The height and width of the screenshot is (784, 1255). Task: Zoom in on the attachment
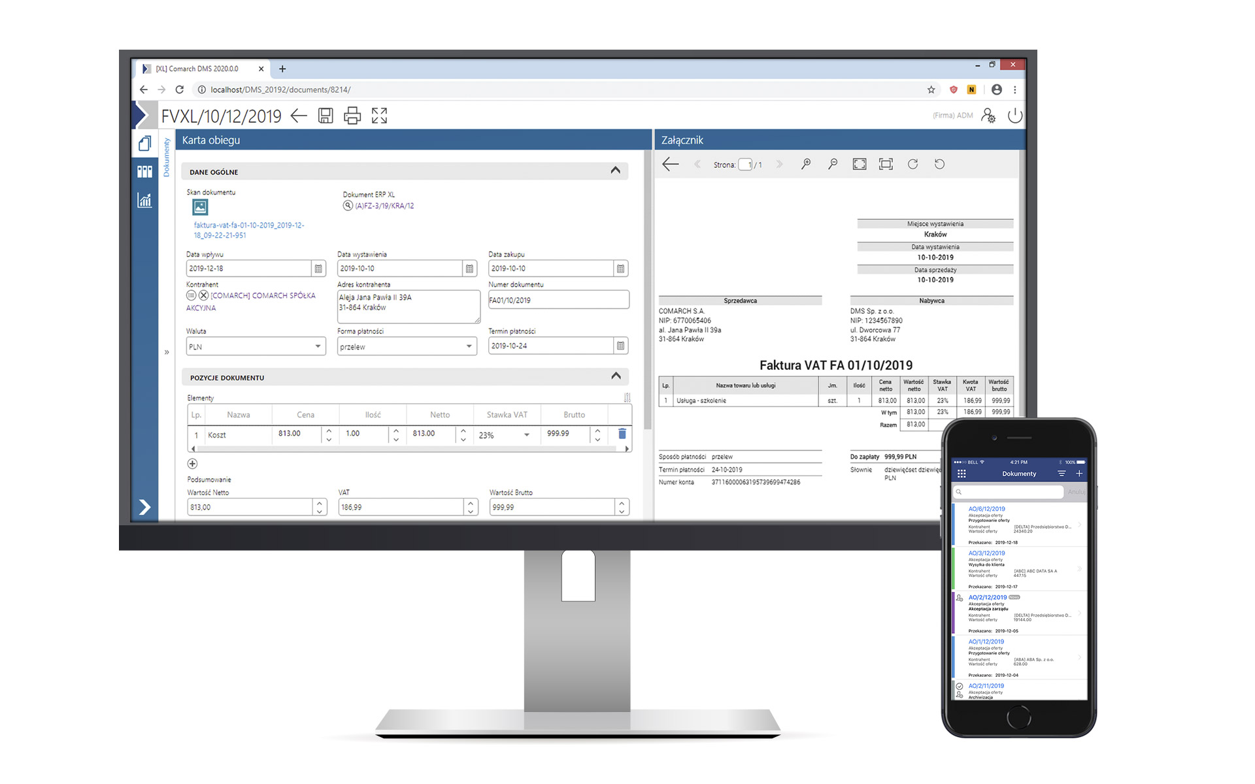(x=806, y=164)
